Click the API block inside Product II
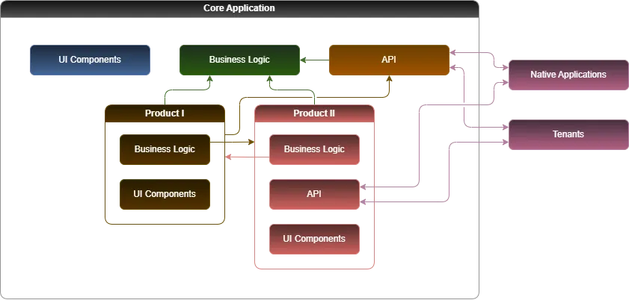The height and width of the screenshot is (300, 629). pos(314,194)
